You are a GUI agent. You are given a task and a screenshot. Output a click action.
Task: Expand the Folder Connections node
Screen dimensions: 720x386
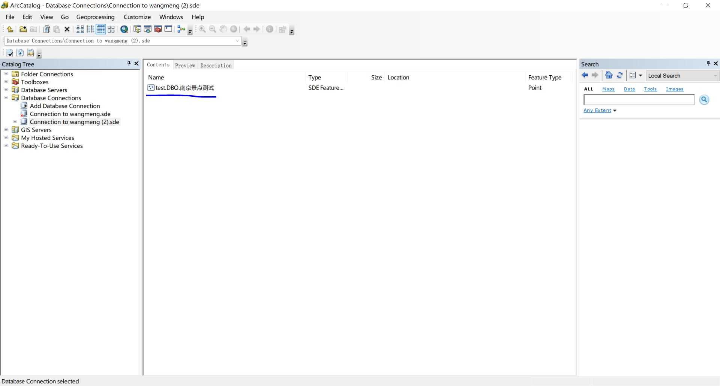(6, 74)
